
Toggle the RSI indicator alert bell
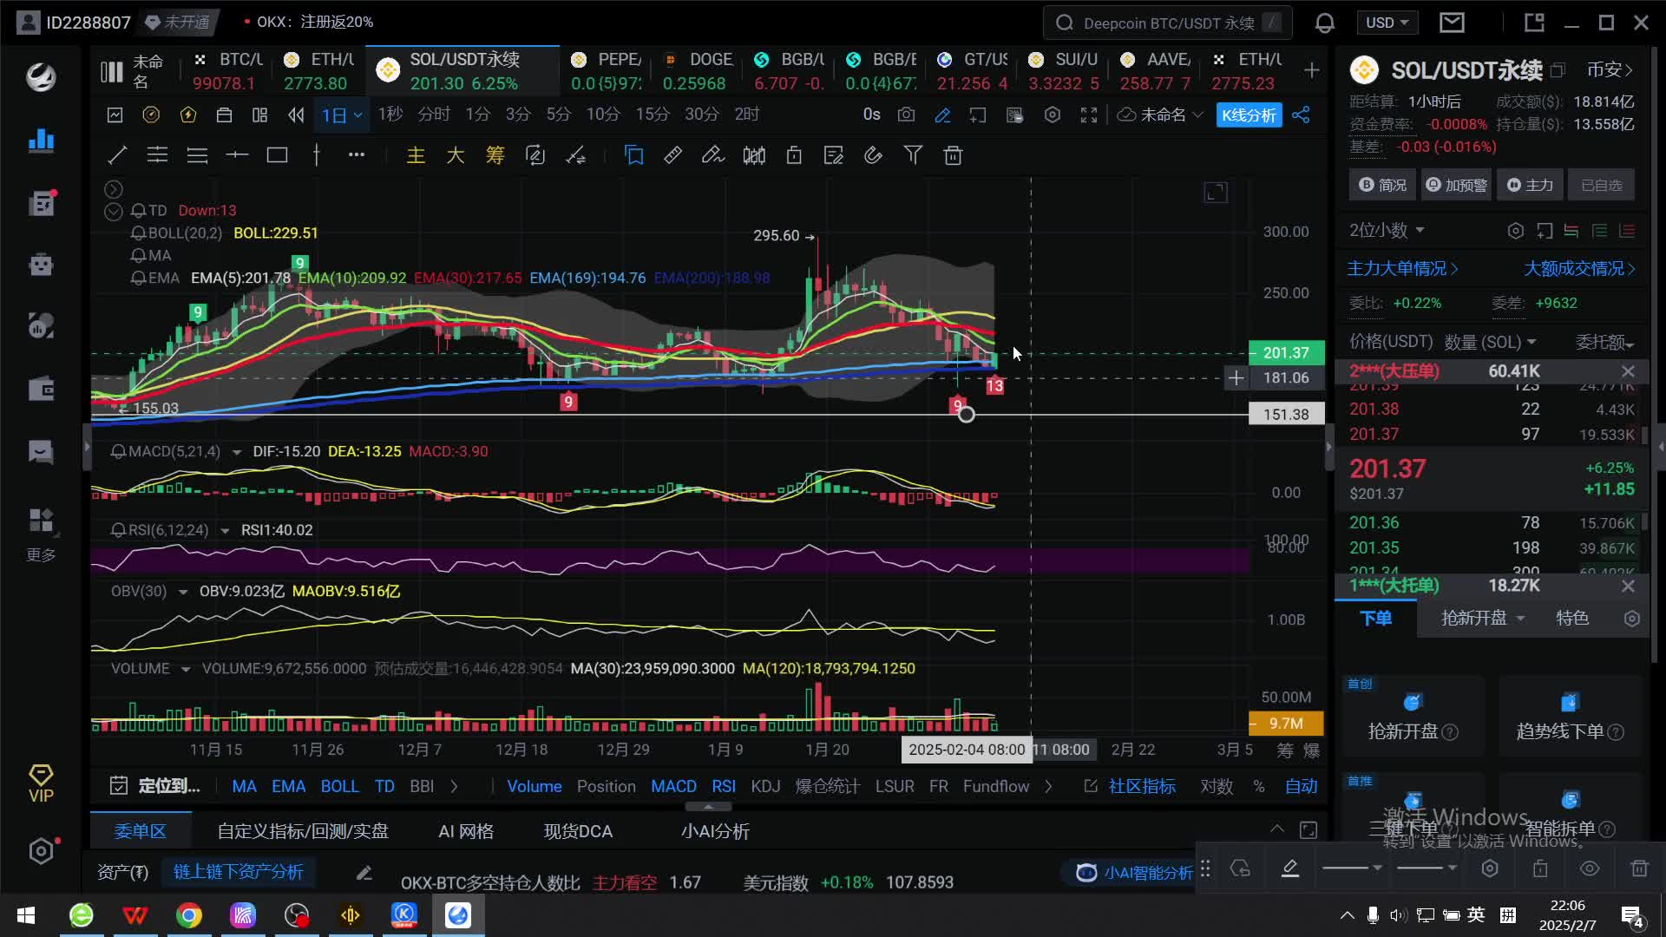tap(119, 530)
